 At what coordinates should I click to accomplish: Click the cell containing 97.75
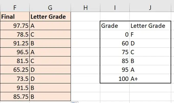tap(15, 26)
